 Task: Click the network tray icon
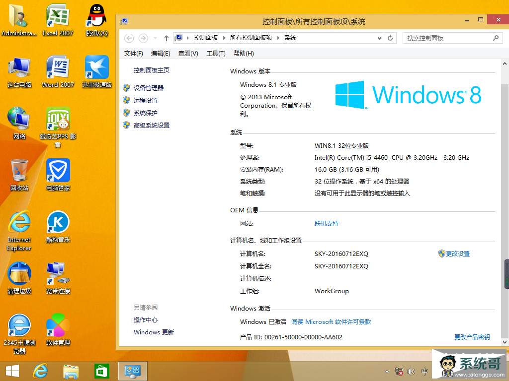(x=399, y=372)
